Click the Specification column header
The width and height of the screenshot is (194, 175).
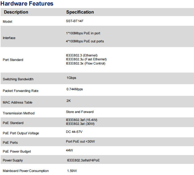tap(80, 12)
